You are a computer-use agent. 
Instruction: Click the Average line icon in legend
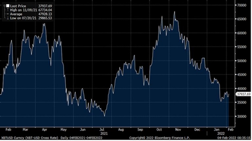coord(7,14)
